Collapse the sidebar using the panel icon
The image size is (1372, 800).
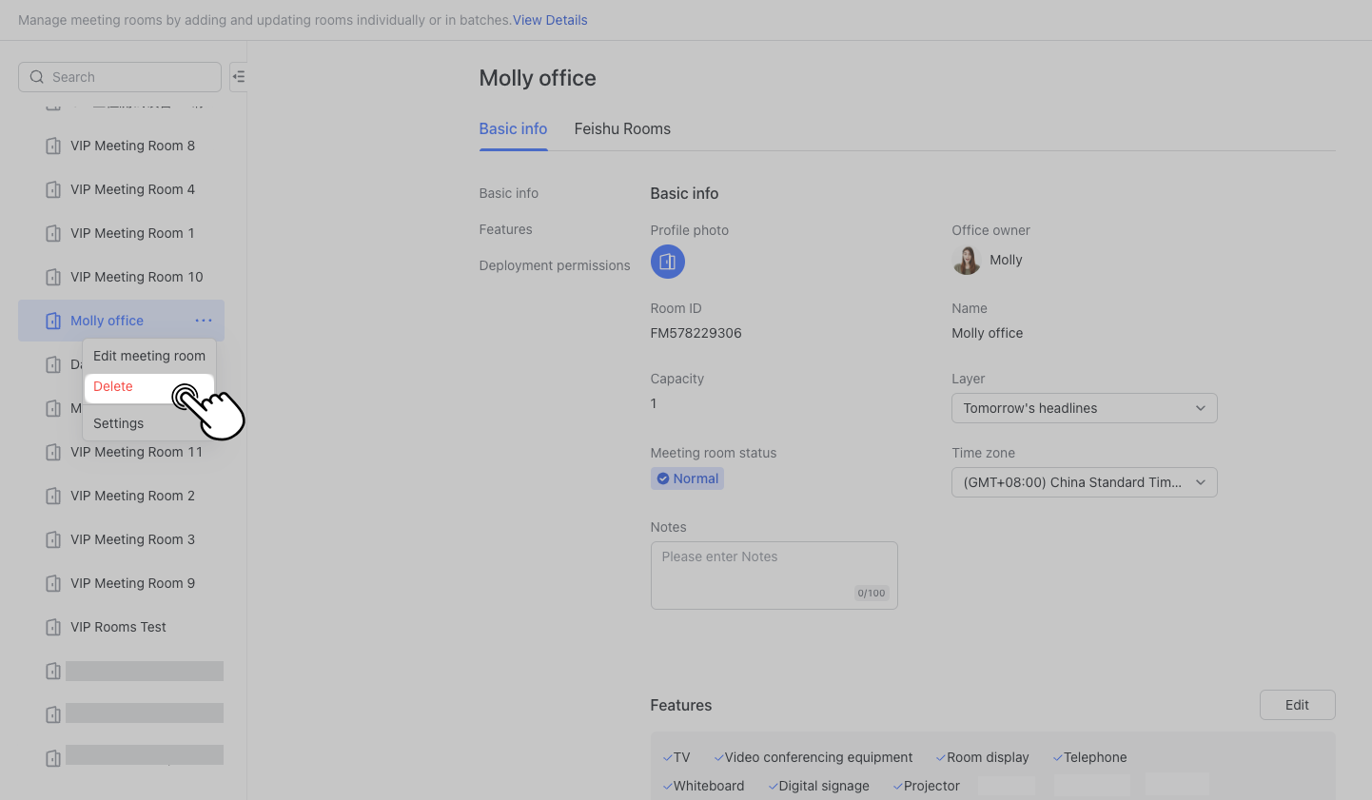pos(240,76)
